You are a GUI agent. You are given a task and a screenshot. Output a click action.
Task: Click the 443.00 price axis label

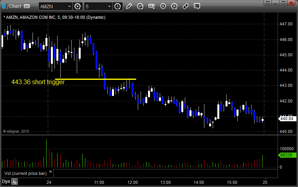coord(286,85)
